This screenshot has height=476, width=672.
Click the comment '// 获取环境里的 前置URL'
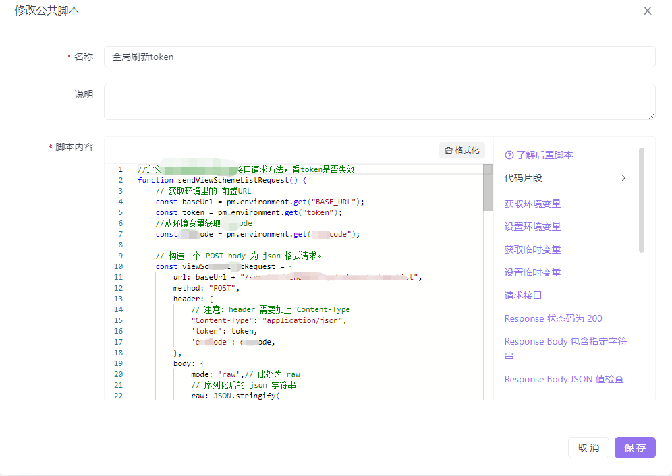point(203,191)
